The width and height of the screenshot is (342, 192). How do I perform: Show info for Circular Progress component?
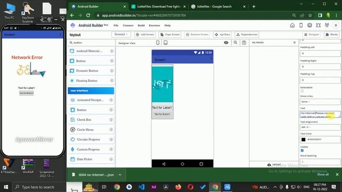click(111, 139)
